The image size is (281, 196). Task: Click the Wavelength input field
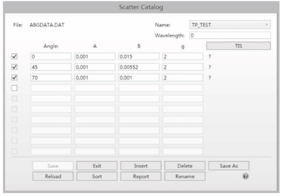click(229, 36)
